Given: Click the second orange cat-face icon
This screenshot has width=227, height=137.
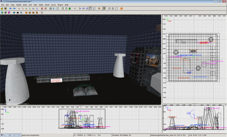Looking at the screenshot, I should point(30,12).
